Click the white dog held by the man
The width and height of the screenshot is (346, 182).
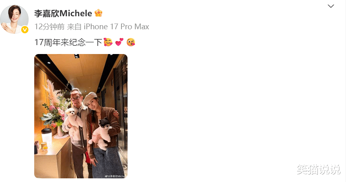[x=73, y=120]
